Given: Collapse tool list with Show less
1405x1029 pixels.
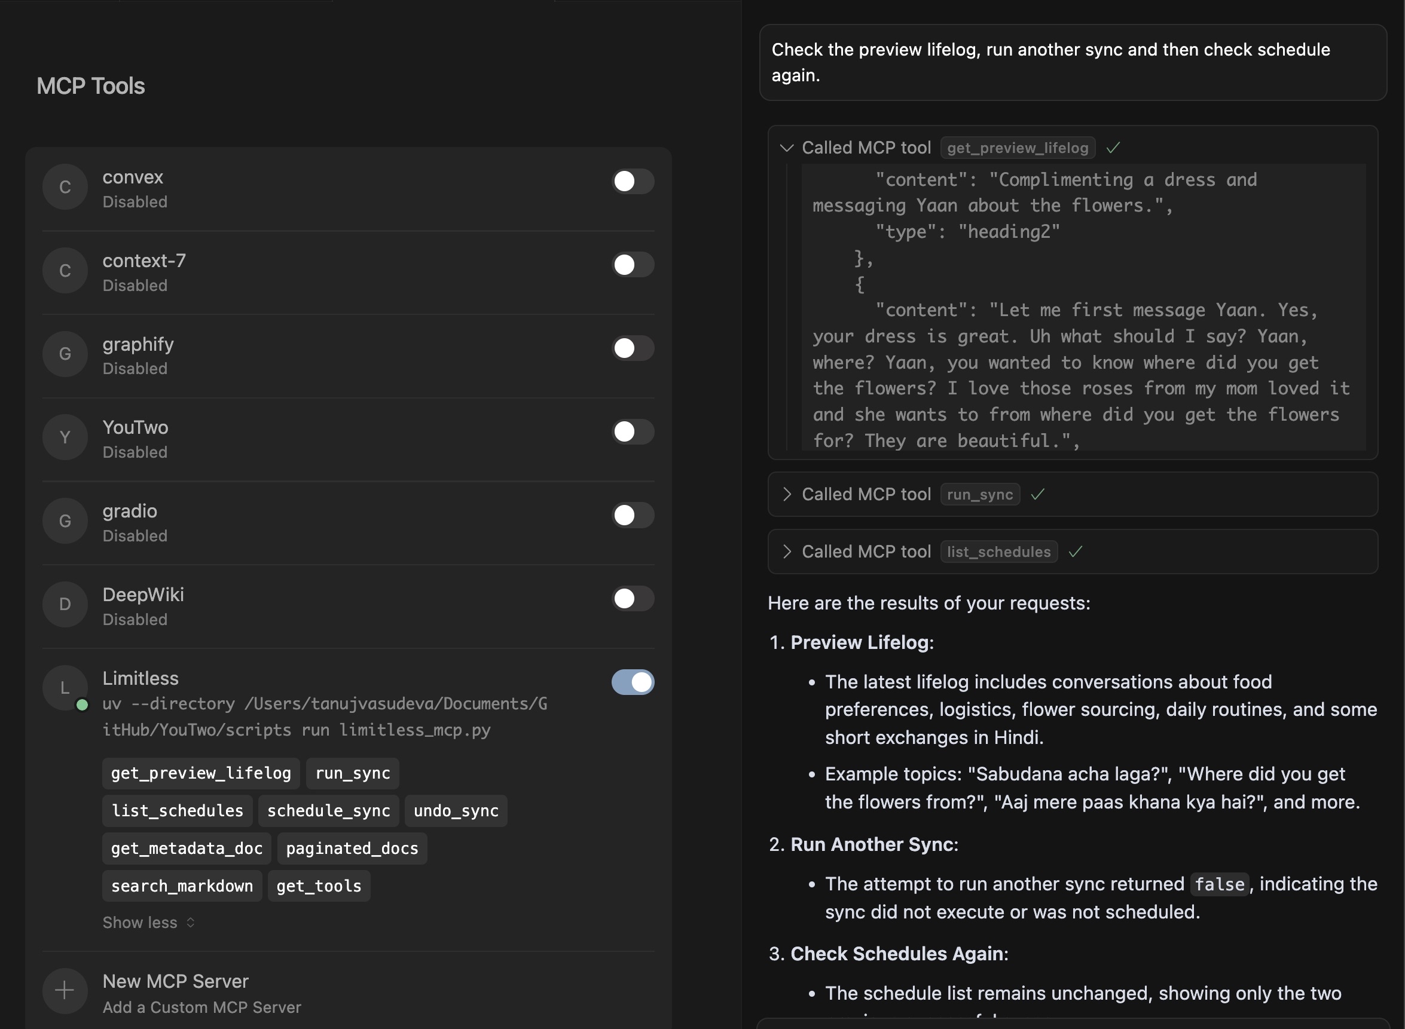Looking at the screenshot, I should pyautogui.click(x=149, y=923).
